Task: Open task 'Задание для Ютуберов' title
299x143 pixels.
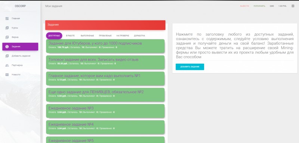Action: 95,43
